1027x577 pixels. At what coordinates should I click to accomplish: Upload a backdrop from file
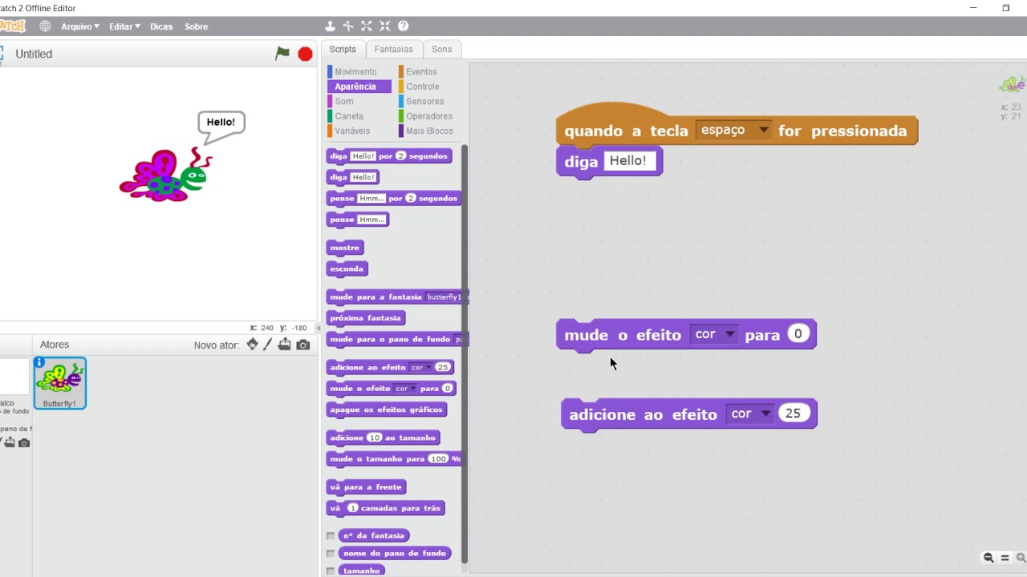point(10,442)
